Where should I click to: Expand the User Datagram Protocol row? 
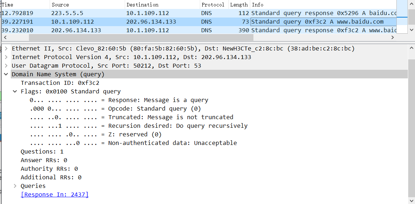[6, 66]
